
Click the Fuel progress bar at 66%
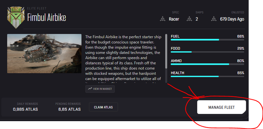(207, 40)
